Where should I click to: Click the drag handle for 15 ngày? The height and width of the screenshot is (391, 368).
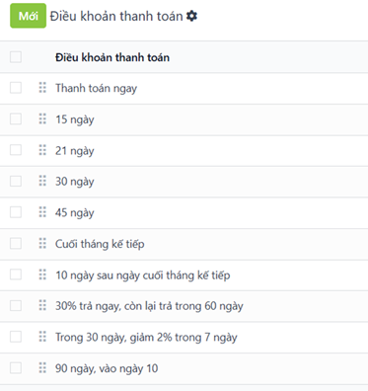[42, 118]
